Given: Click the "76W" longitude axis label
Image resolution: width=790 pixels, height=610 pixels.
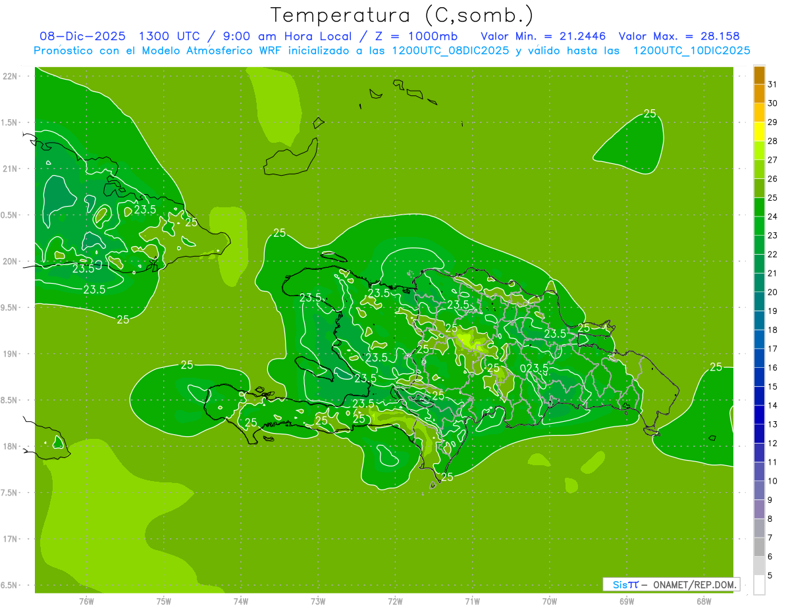Looking at the screenshot, I should point(86,601).
